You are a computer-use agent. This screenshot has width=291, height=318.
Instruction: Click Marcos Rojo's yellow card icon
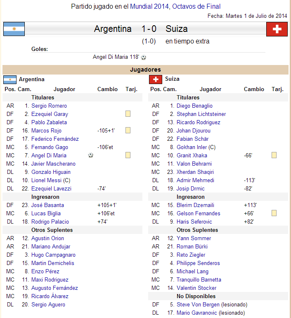(x=128, y=130)
